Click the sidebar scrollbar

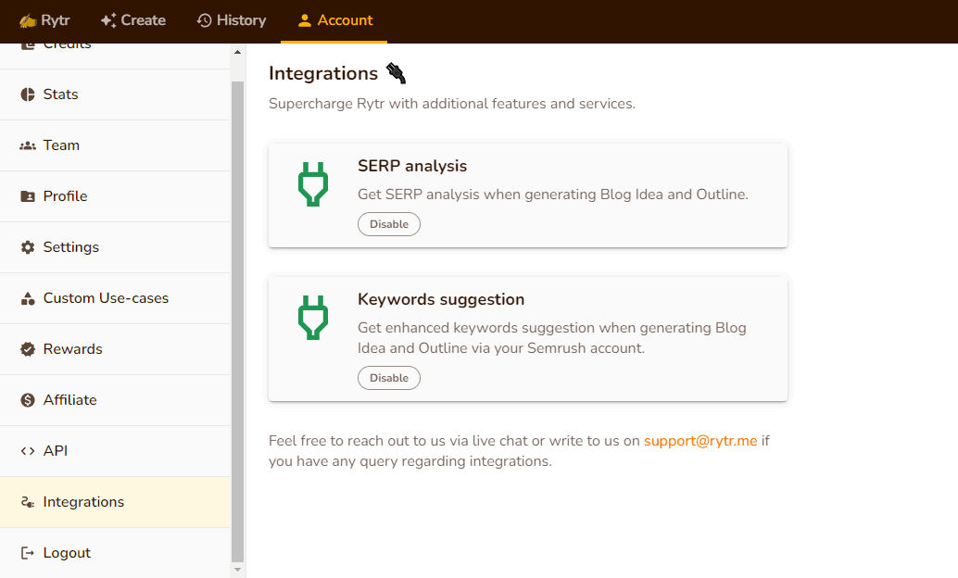coord(238,278)
